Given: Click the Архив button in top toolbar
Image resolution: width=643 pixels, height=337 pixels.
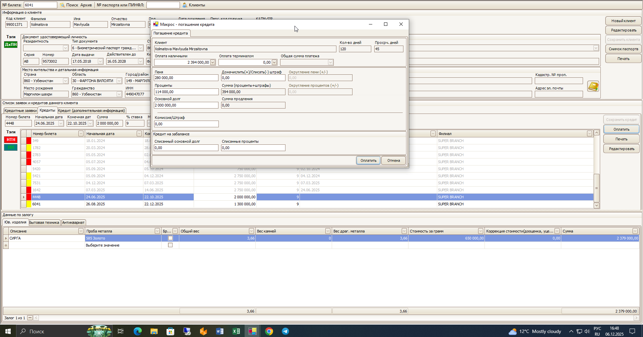Looking at the screenshot, I should 86,5.
